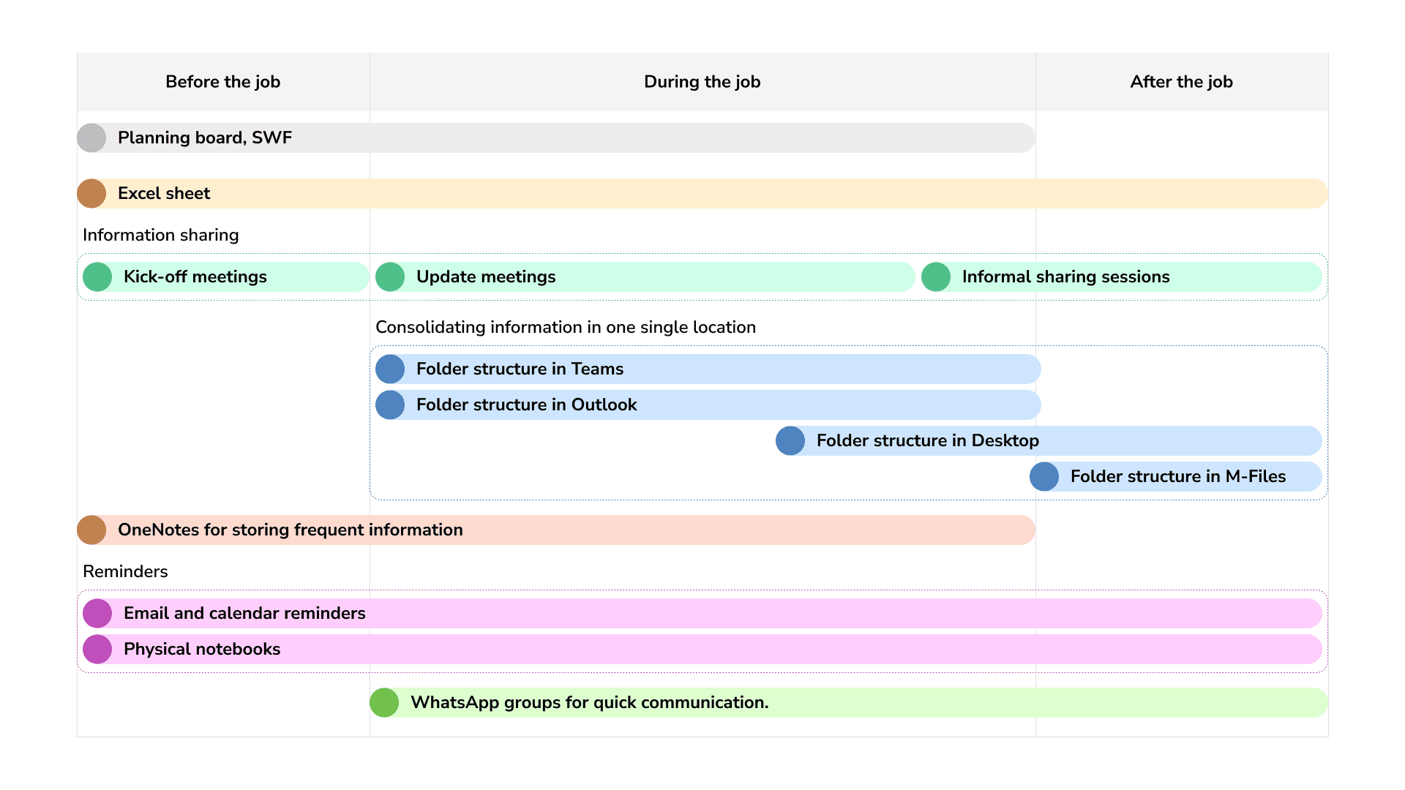The image size is (1405, 790).
Task: Click the 'Kick-off meetings' label
Action: pos(195,276)
